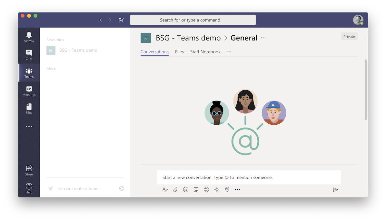Screen dimensions: 386x221
Task: Attach a file with the paperclip
Action: pyautogui.click(x=175, y=190)
